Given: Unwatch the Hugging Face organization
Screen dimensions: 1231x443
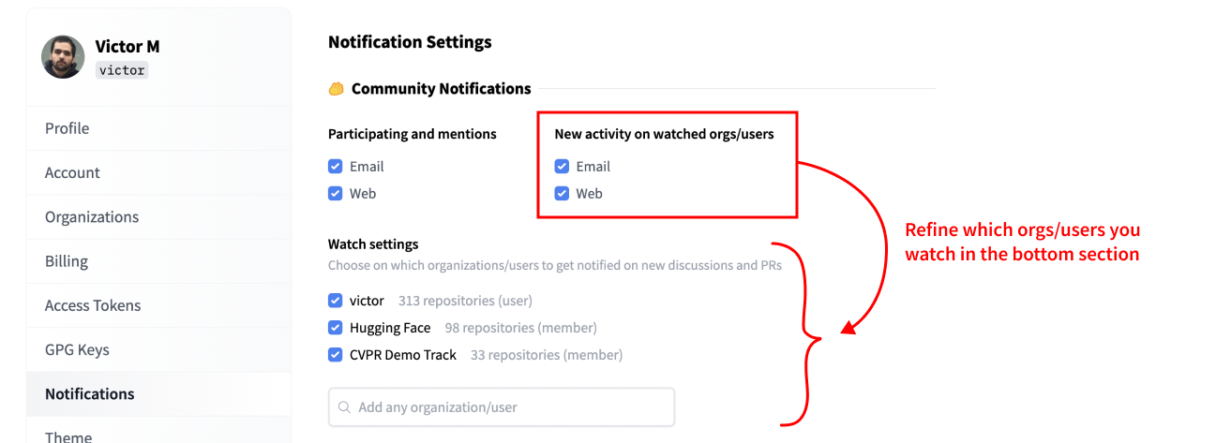Looking at the screenshot, I should (336, 328).
